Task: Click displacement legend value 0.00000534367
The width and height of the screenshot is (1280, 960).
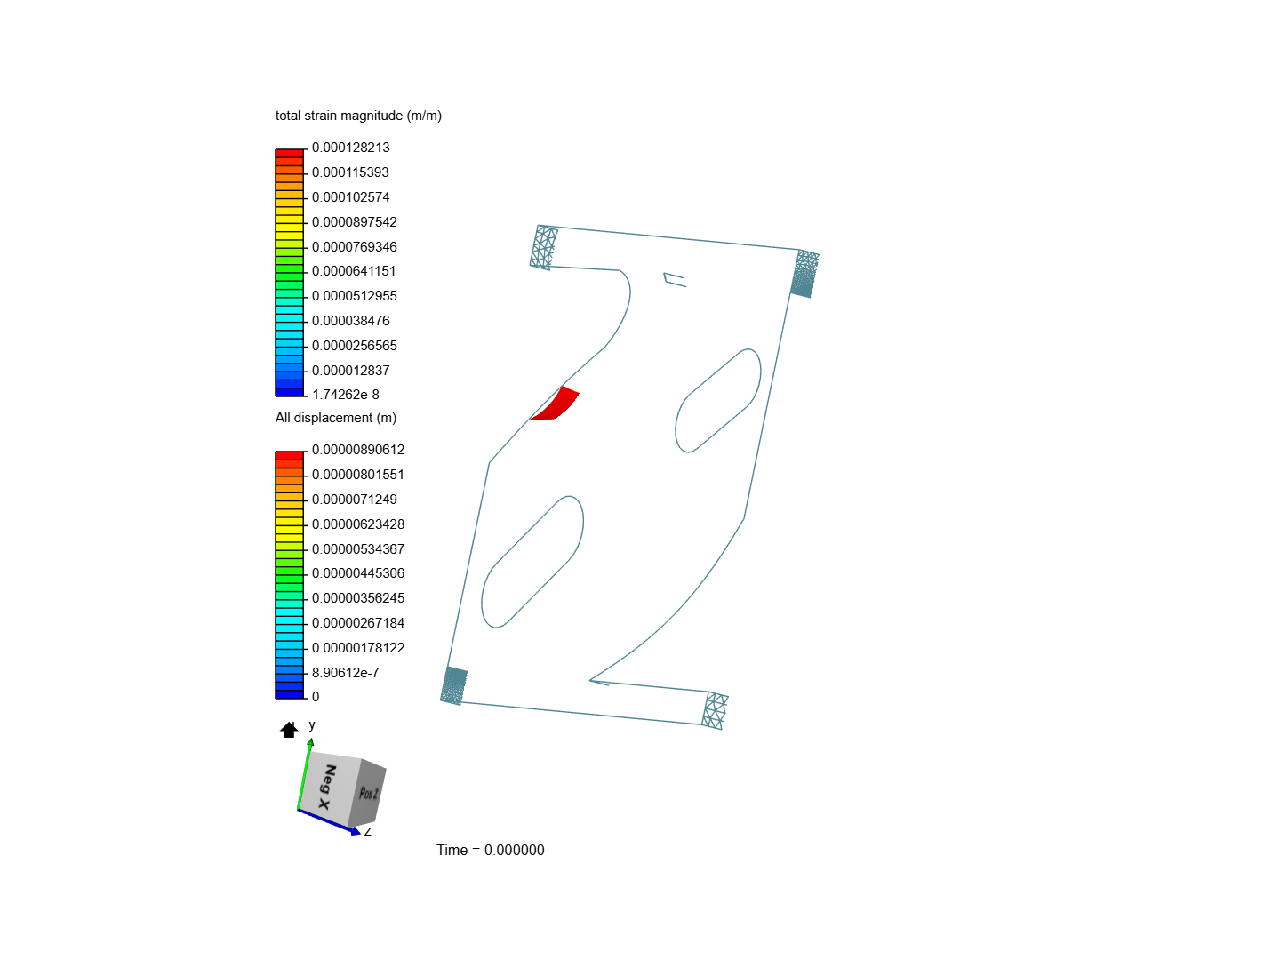Action: 358,549
